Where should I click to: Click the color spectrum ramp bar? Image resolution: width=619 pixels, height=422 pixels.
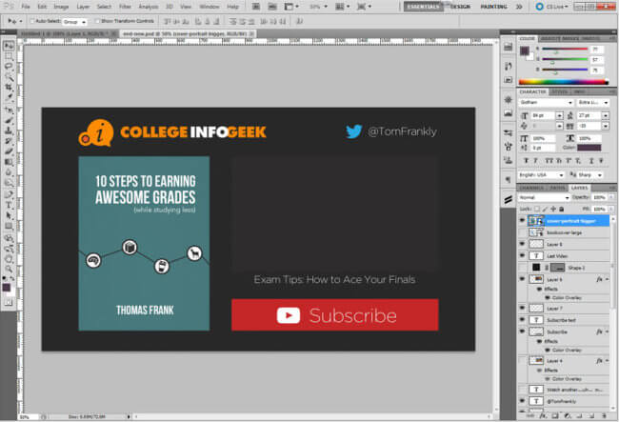click(564, 82)
